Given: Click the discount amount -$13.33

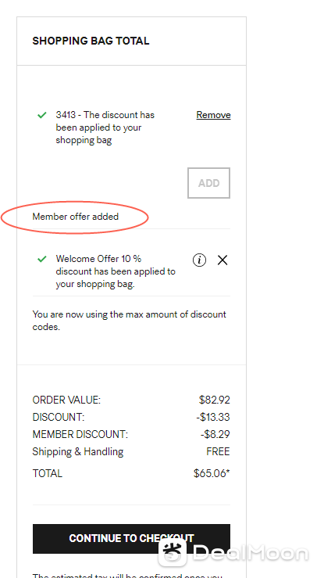Looking at the screenshot, I should [213, 418].
